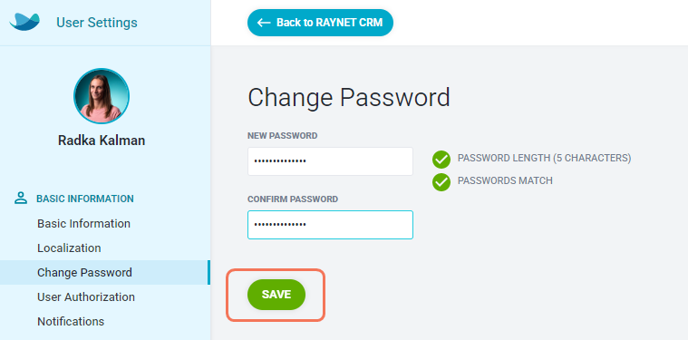Click the password length green checkmark

coord(441,160)
